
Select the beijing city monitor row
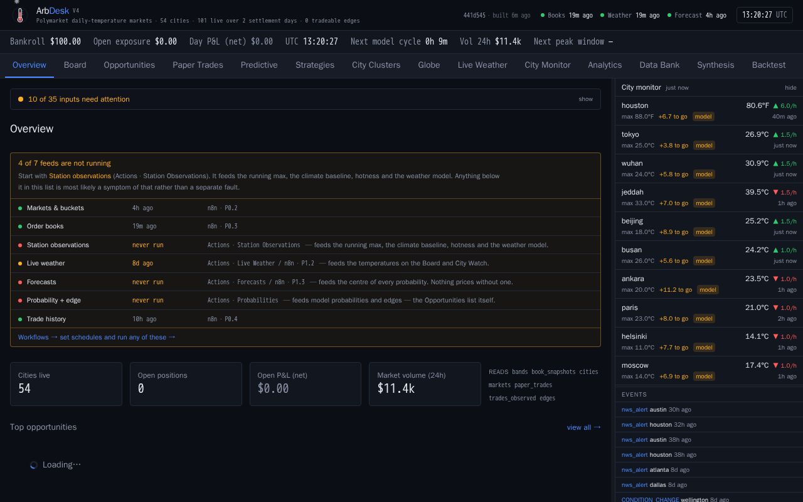pos(709,227)
